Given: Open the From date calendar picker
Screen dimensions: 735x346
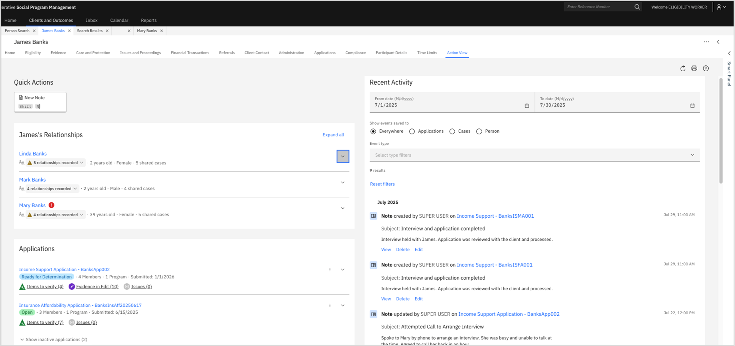Looking at the screenshot, I should pyautogui.click(x=527, y=106).
